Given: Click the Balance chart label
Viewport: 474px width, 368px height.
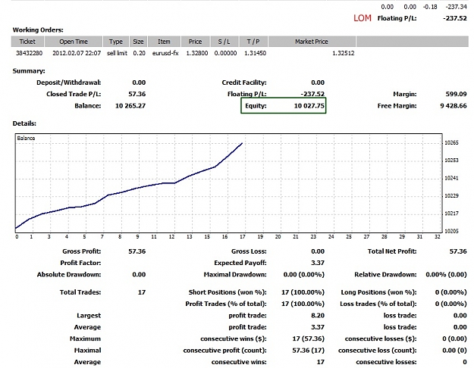Looking at the screenshot, I should click(26, 138).
